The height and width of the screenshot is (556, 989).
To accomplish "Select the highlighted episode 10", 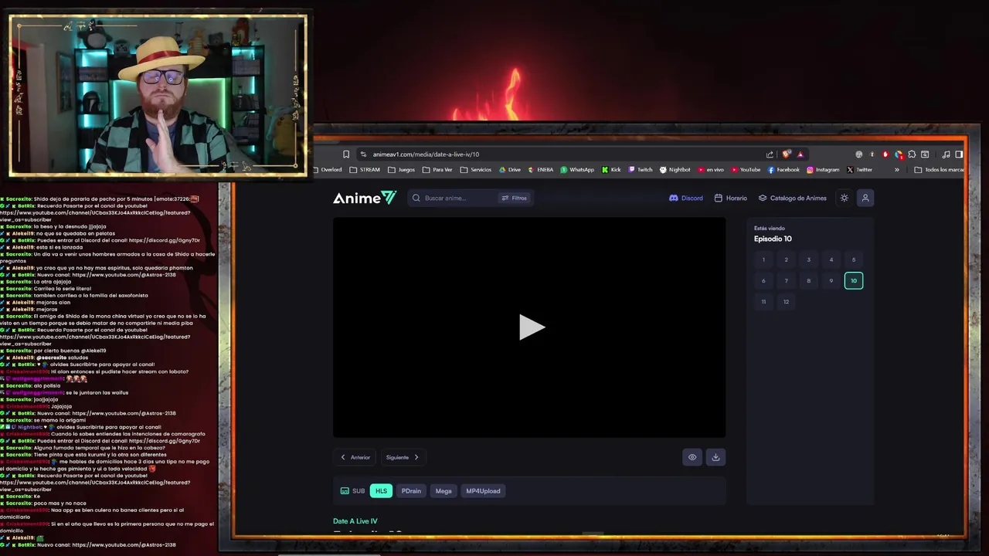I will click(854, 280).
